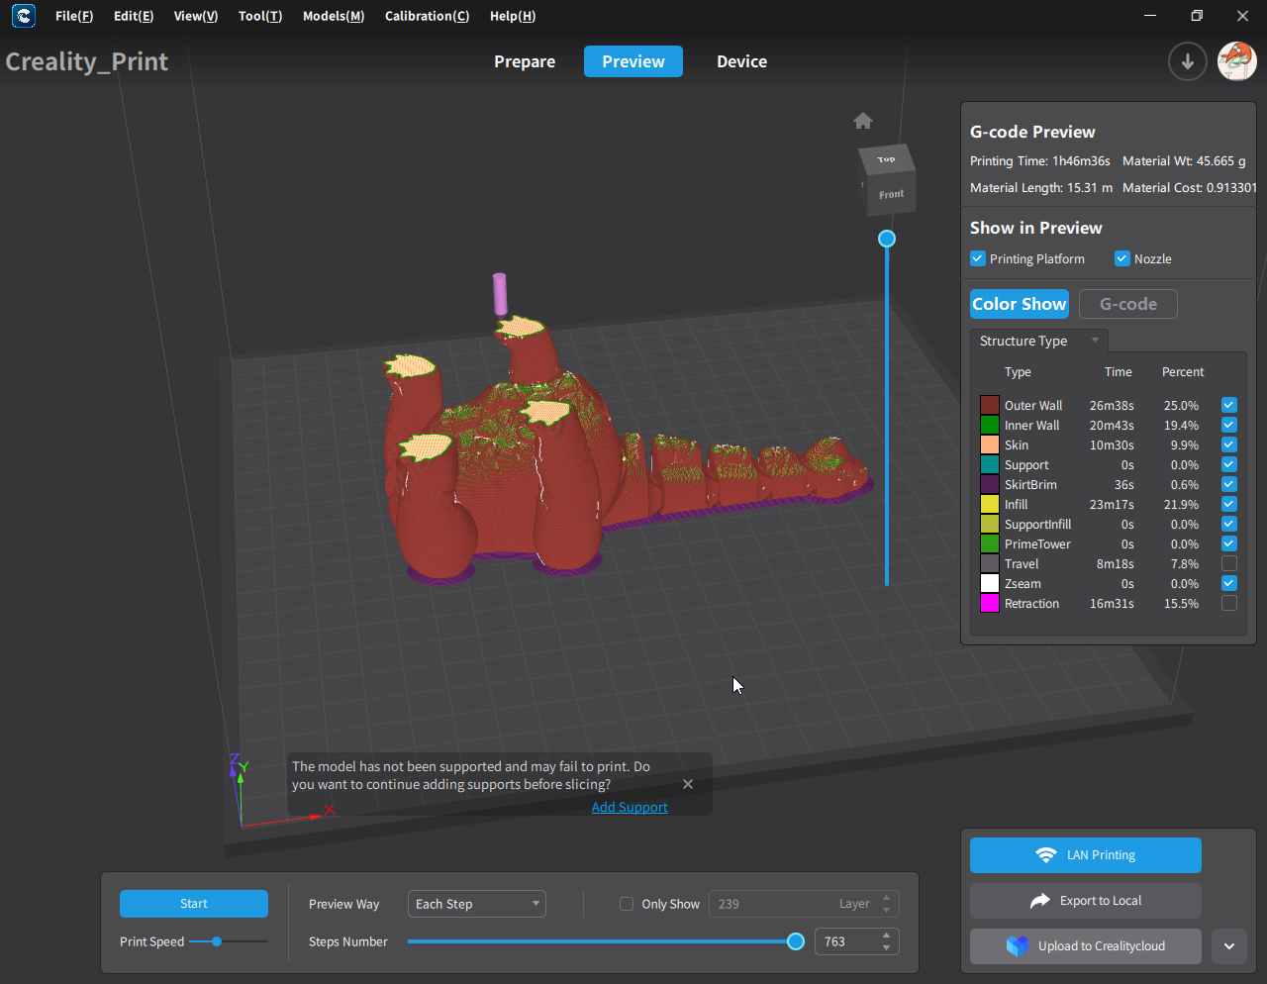
Task: Expand the upload options chevron button
Action: pos(1228,946)
